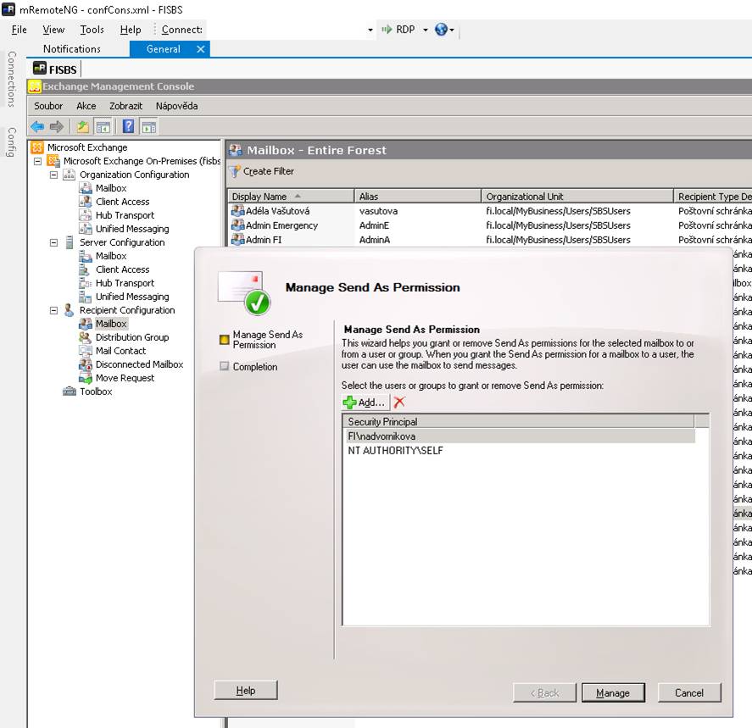Click the Manage button
This screenshot has width=752, height=728.
613,692
